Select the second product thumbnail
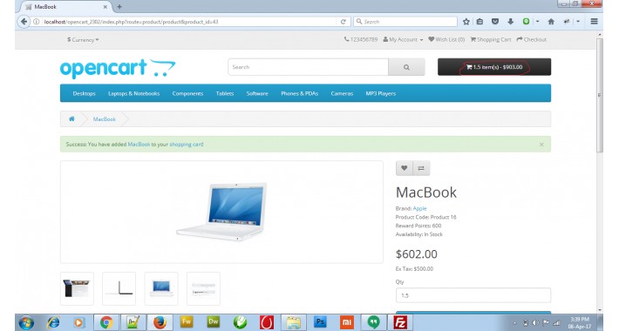619x331 pixels. [x=119, y=288]
